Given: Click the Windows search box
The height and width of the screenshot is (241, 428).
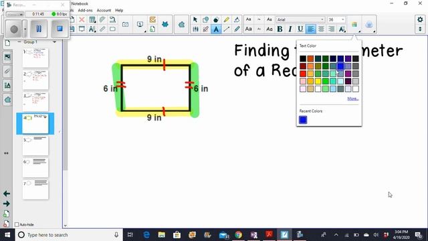Looking at the screenshot, I should click(69, 235).
